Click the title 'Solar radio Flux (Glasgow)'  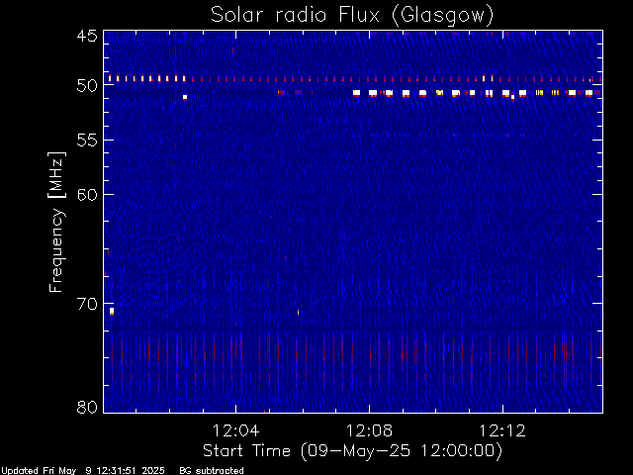pyautogui.click(x=352, y=16)
